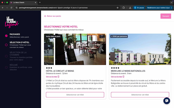The height and width of the screenshot is (108, 174).
Task: Click Le Mans Classic Legend logo
Action: (12, 22)
